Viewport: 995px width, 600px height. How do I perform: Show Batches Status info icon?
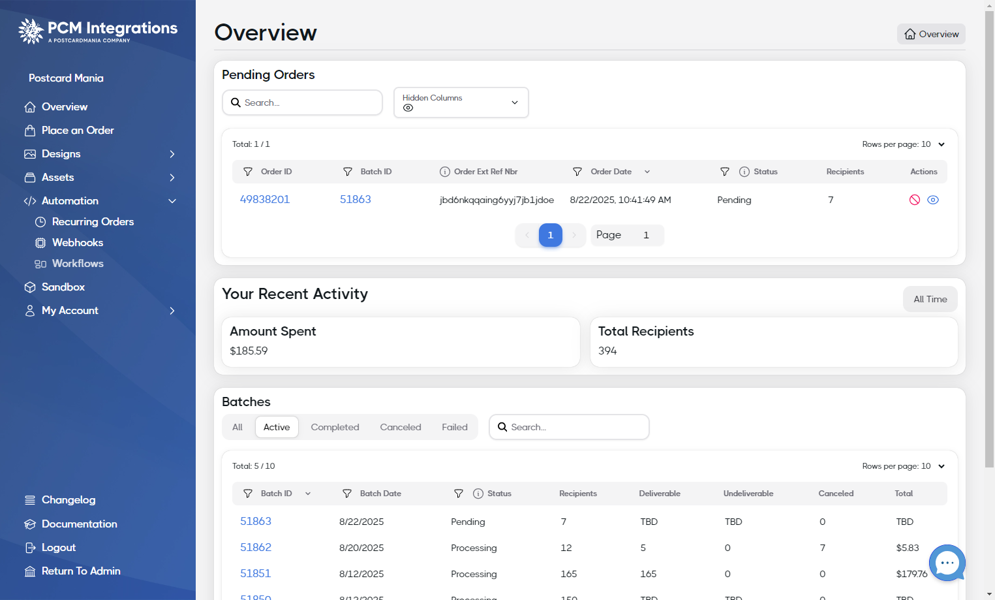click(478, 494)
